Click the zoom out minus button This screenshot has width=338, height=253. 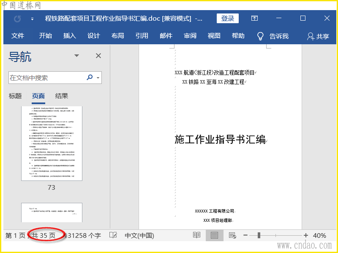(245, 235)
